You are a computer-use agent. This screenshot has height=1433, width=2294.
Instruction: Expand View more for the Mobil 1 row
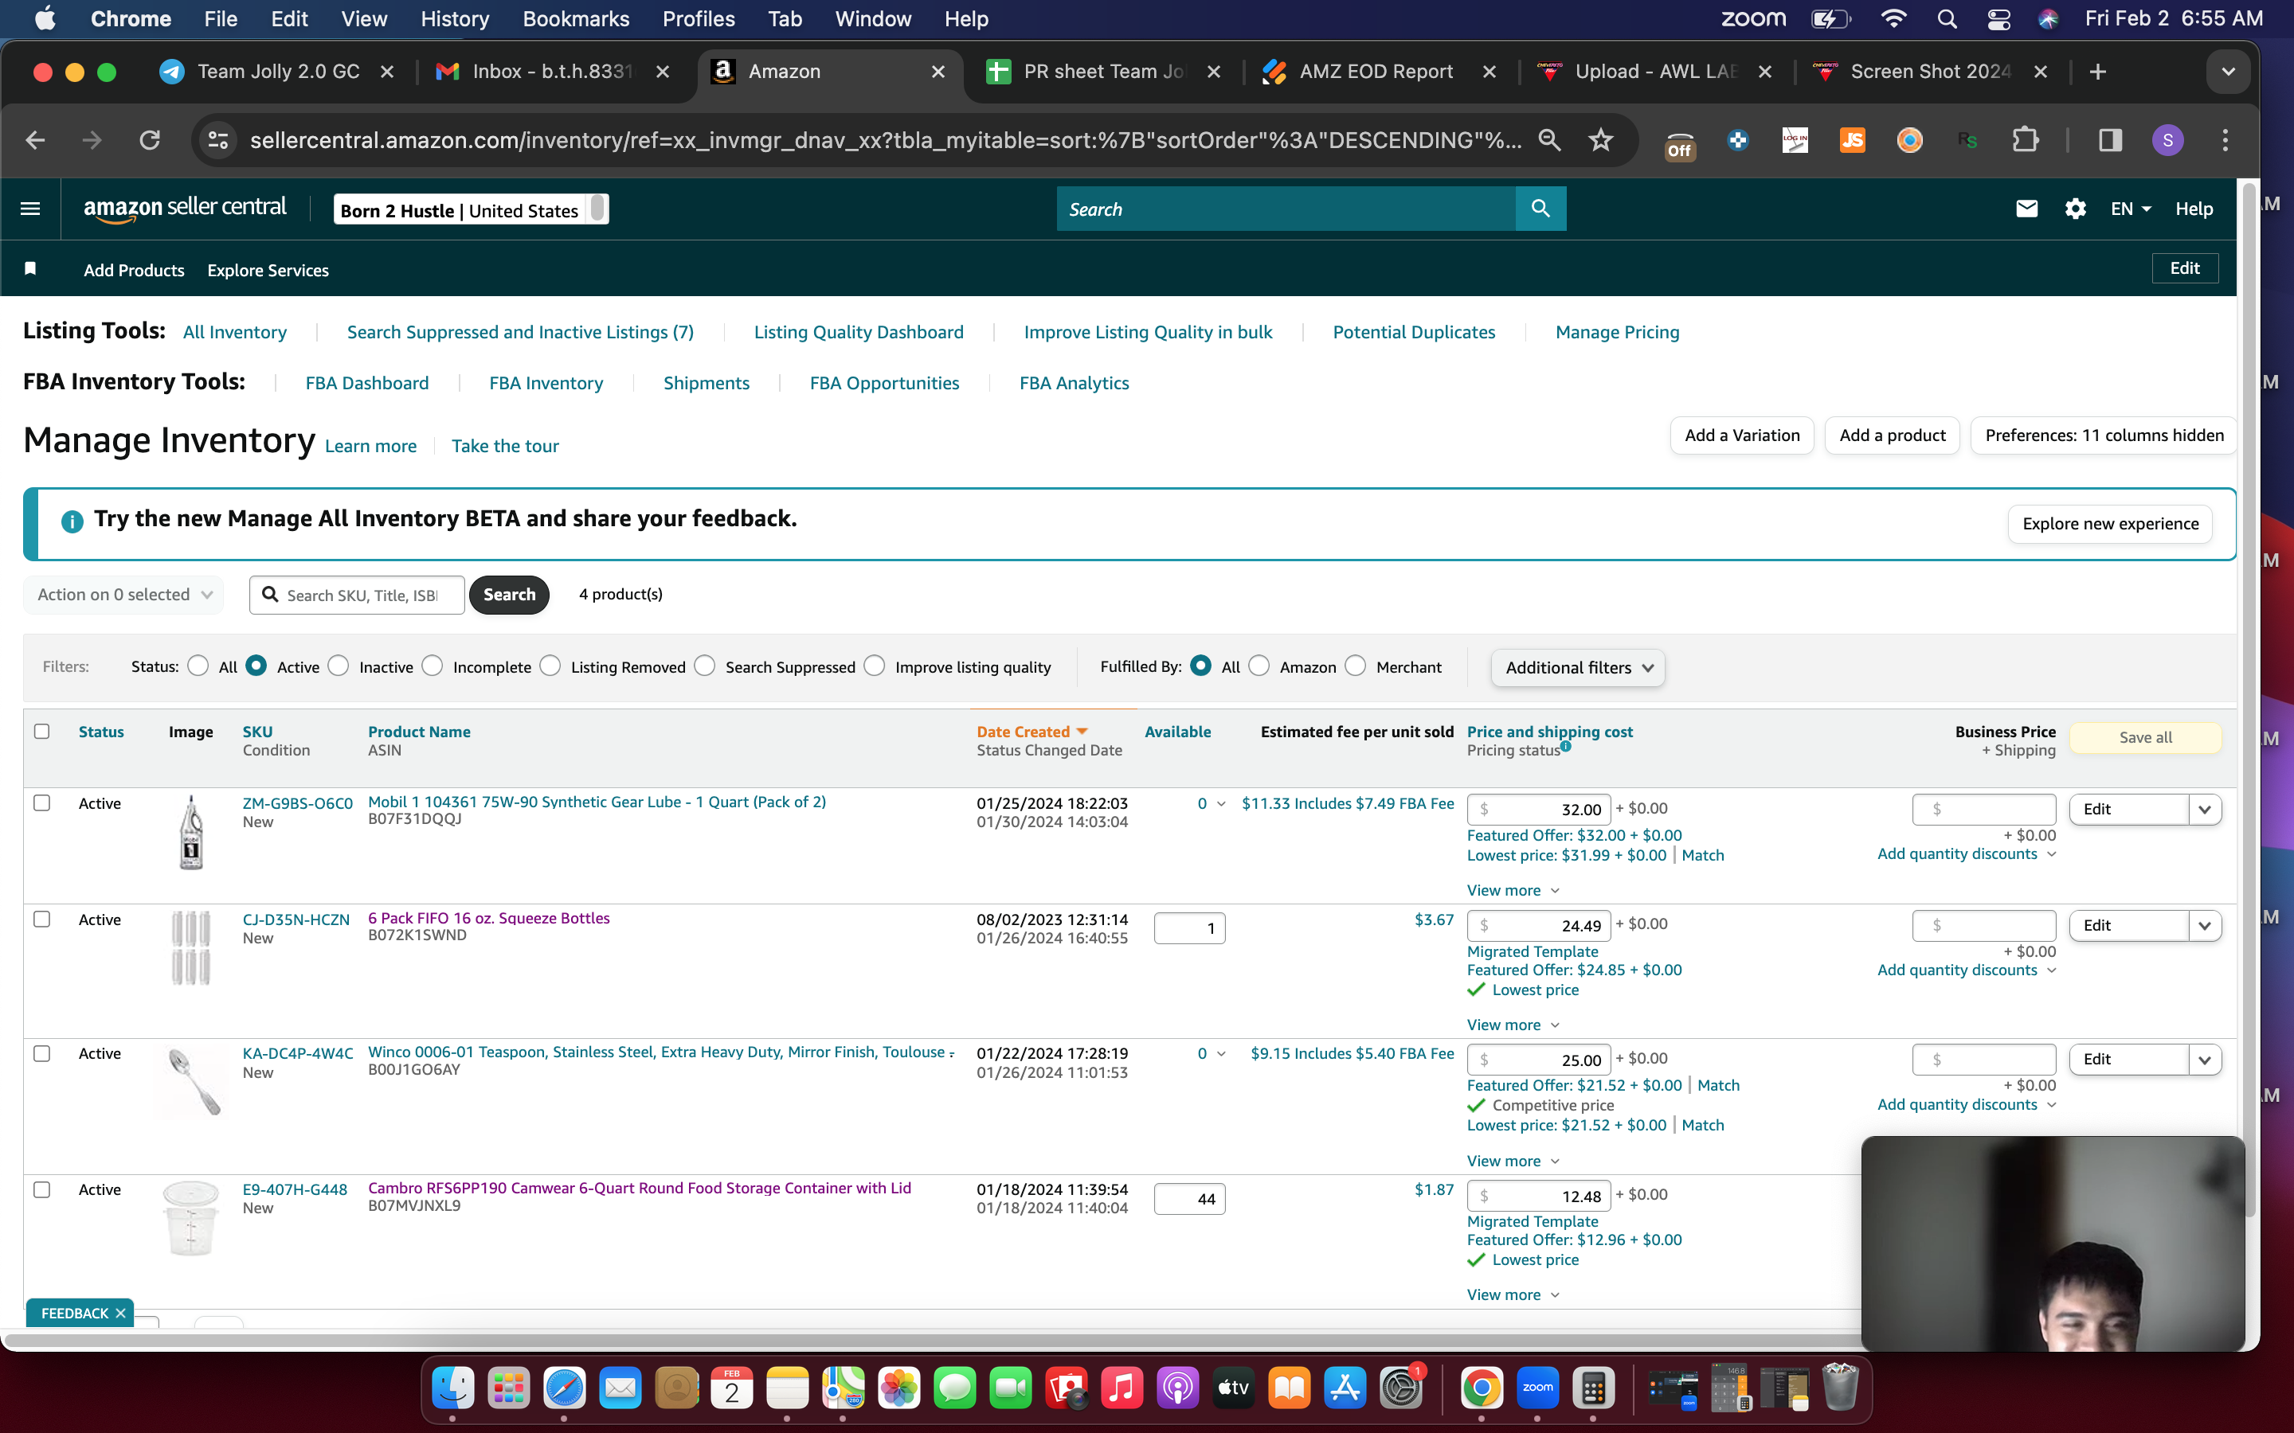tap(1513, 890)
